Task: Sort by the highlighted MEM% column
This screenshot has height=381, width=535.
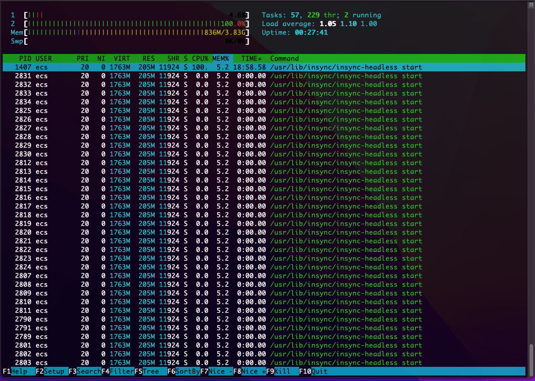Action: pos(222,59)
